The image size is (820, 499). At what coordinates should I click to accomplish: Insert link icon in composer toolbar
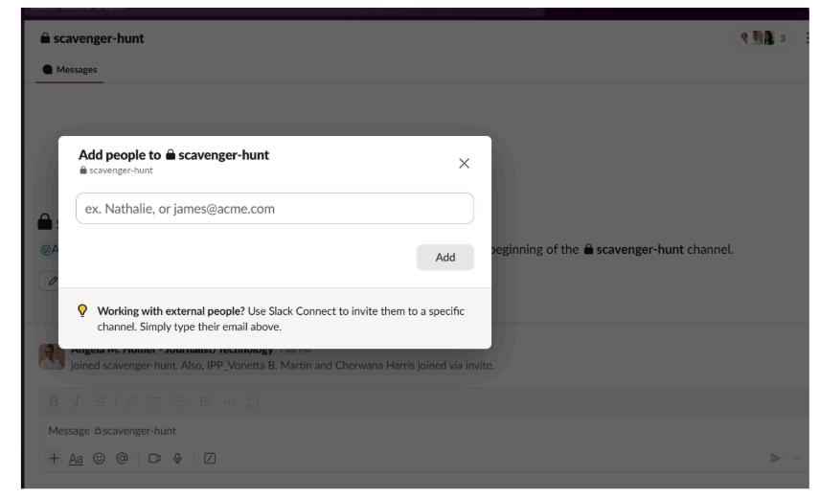point(129,401)
